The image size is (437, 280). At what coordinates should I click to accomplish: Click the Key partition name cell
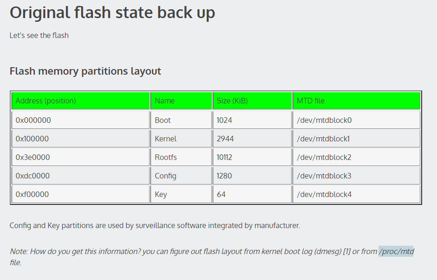[x=161, y=194]
